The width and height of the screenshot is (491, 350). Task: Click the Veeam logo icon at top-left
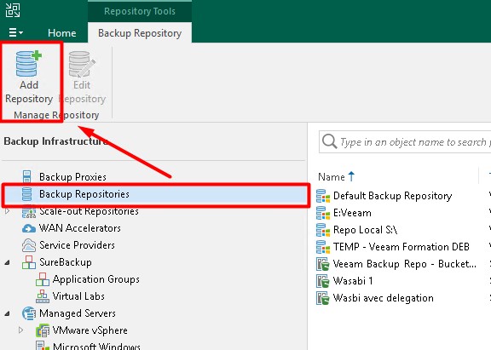pyautogui.click(x=13, y=10)
